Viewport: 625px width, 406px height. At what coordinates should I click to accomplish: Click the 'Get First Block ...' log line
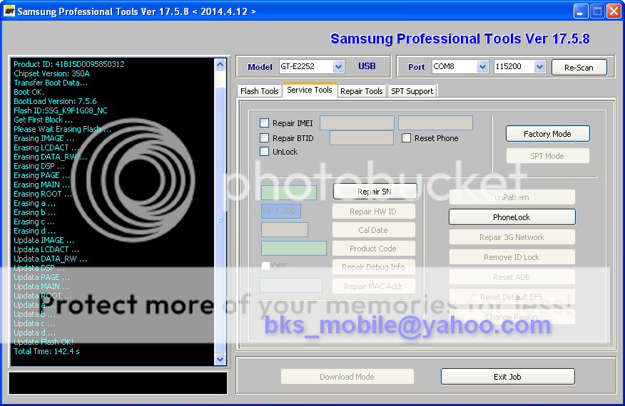pos(43,120)
